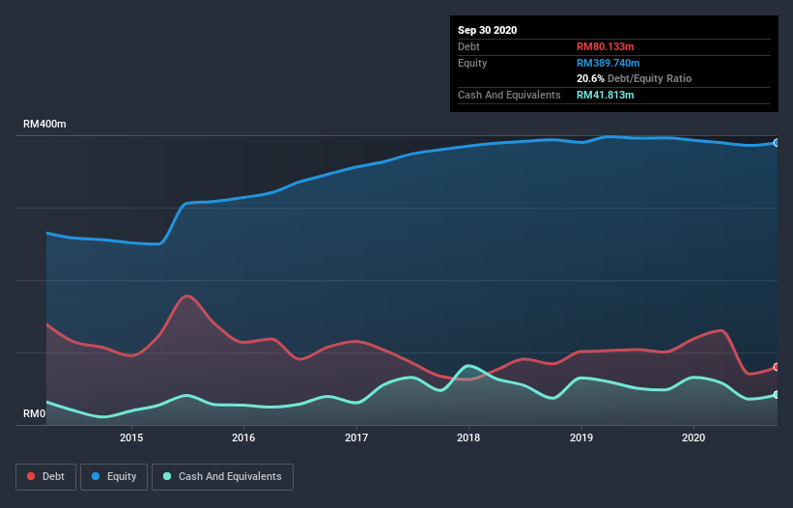Toggle the Debt legend button
The image size is (793, 508).
pyautogui.click(x=45, y=477)
